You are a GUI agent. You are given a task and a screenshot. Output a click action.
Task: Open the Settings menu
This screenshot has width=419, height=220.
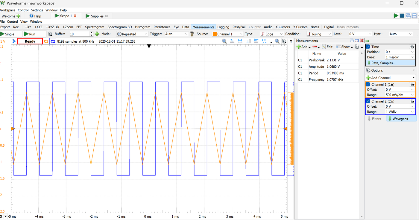click(x=37, y=10)
